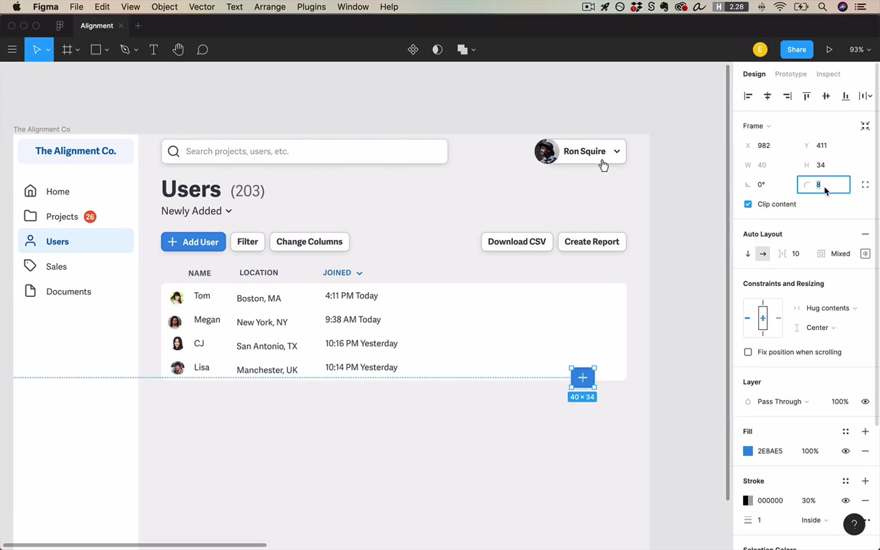Select the Text tool
880x550 pixels.
pos(153,49)
